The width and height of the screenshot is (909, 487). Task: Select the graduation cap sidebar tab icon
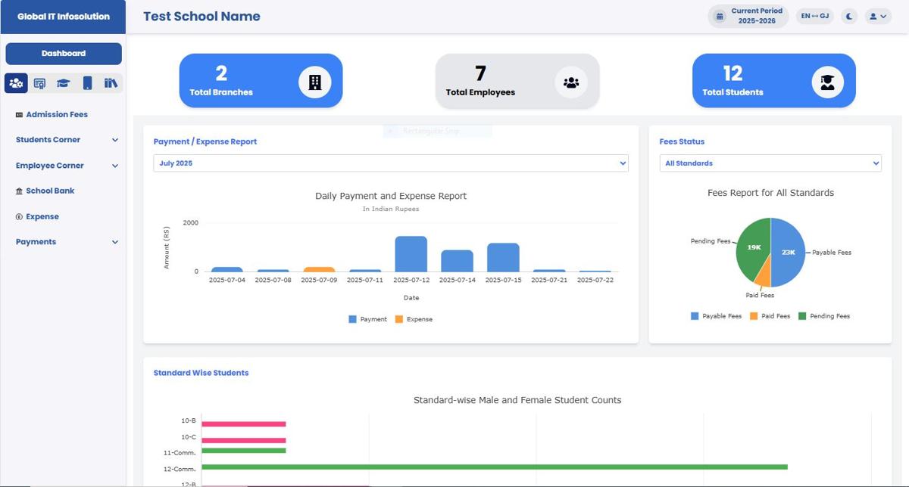pyautogui.click(x=64, y=83)
